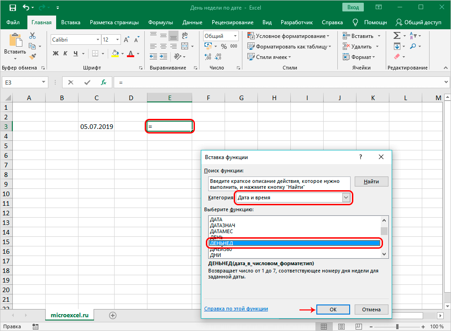451x331 pixels.
Task: Decrease indent
Action: tap(153, 57)
